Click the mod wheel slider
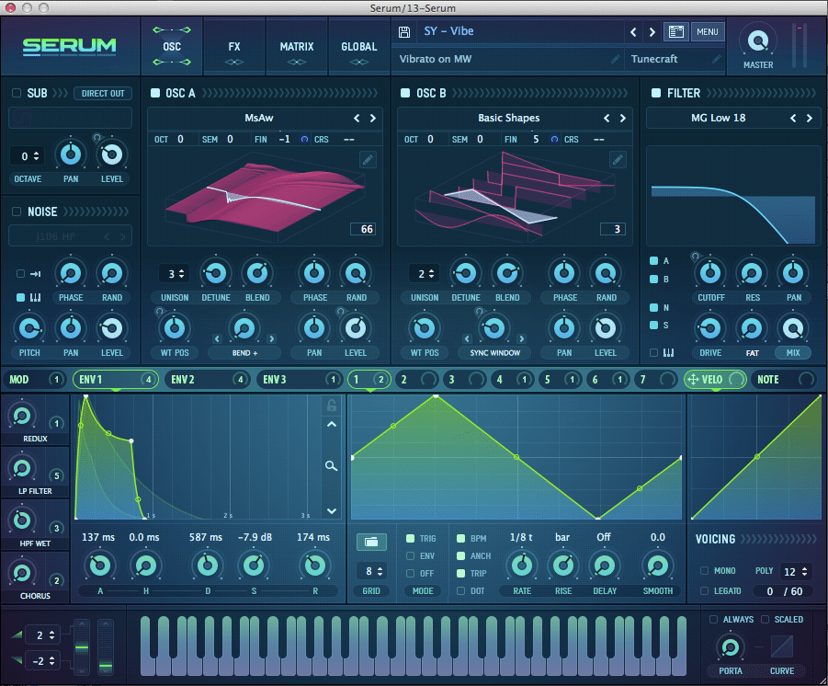Viewport: 828px width, 686px height. pos(106,646)
